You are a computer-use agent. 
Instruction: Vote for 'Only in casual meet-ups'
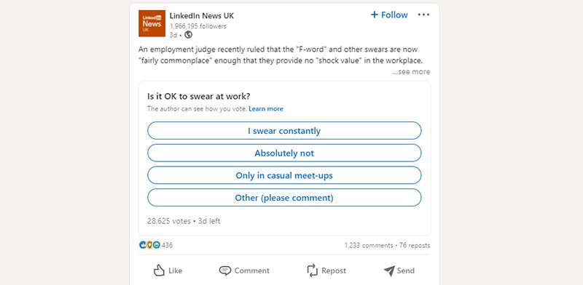point(284,175)
